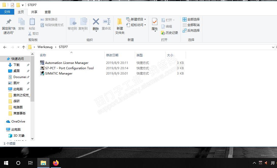Click the Copy to (复制到) icon
This screenshot has width=277, height=168.
[84, 22]
